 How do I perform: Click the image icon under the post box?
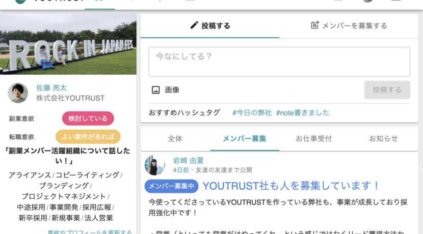point(155,90)
